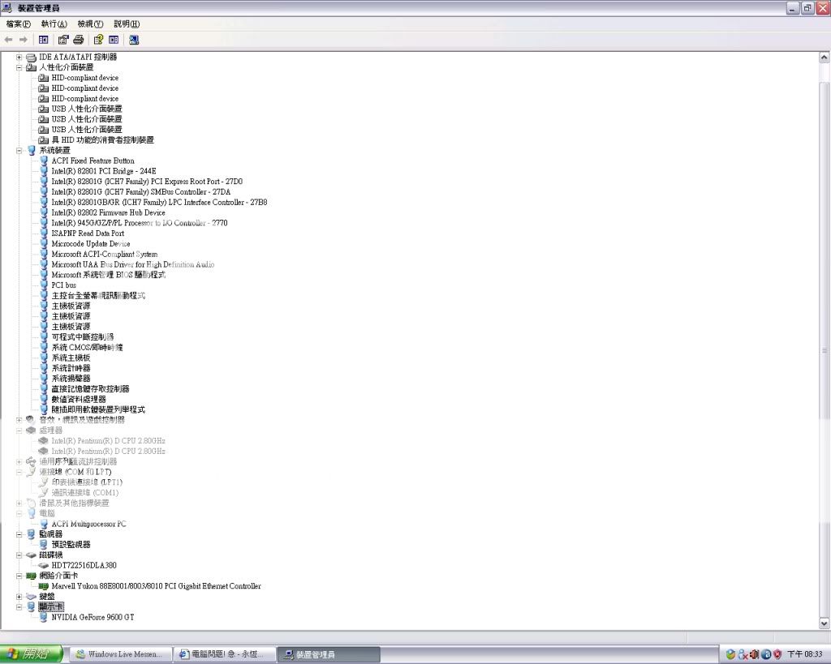Expand the 鍵盤 category node

(x=19, y=597)
